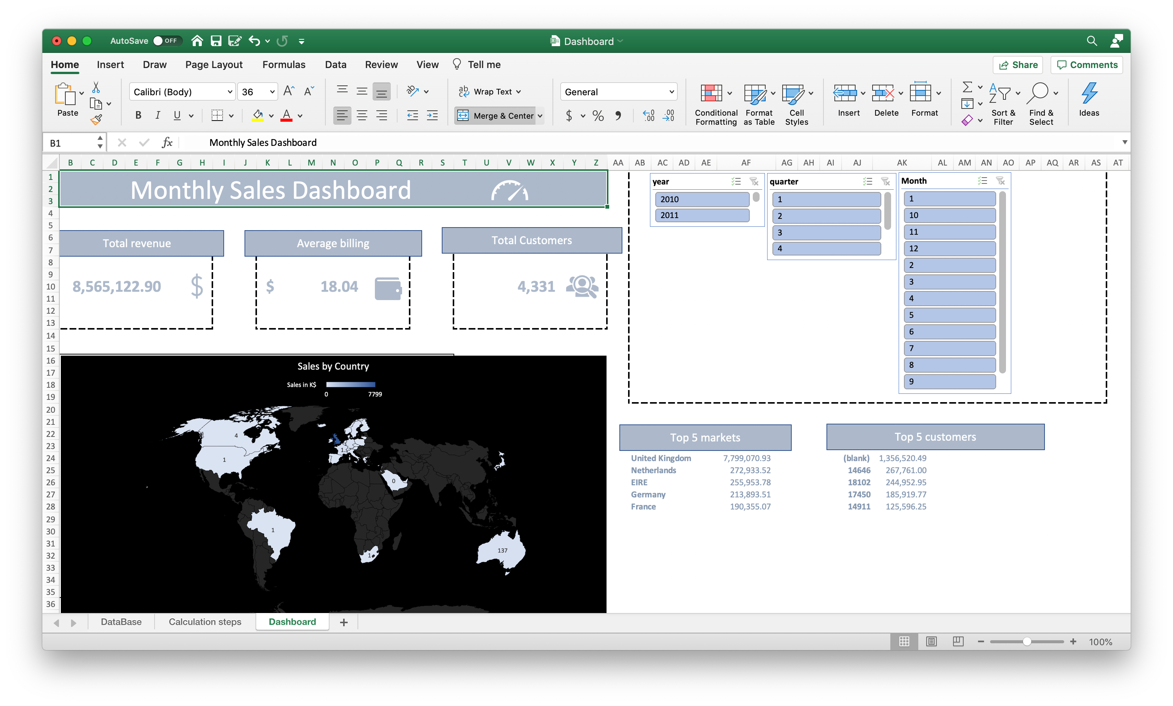Switch to Calculation steps sheet tab
The height and width of the screenshot is (706, 1173).
pyautogui.click(x=205, y=622)
